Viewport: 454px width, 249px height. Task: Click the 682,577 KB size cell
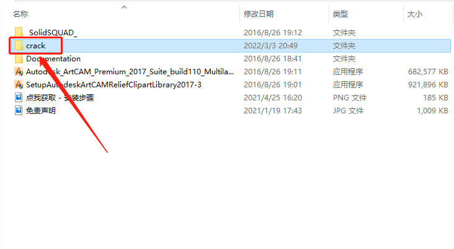428,71
